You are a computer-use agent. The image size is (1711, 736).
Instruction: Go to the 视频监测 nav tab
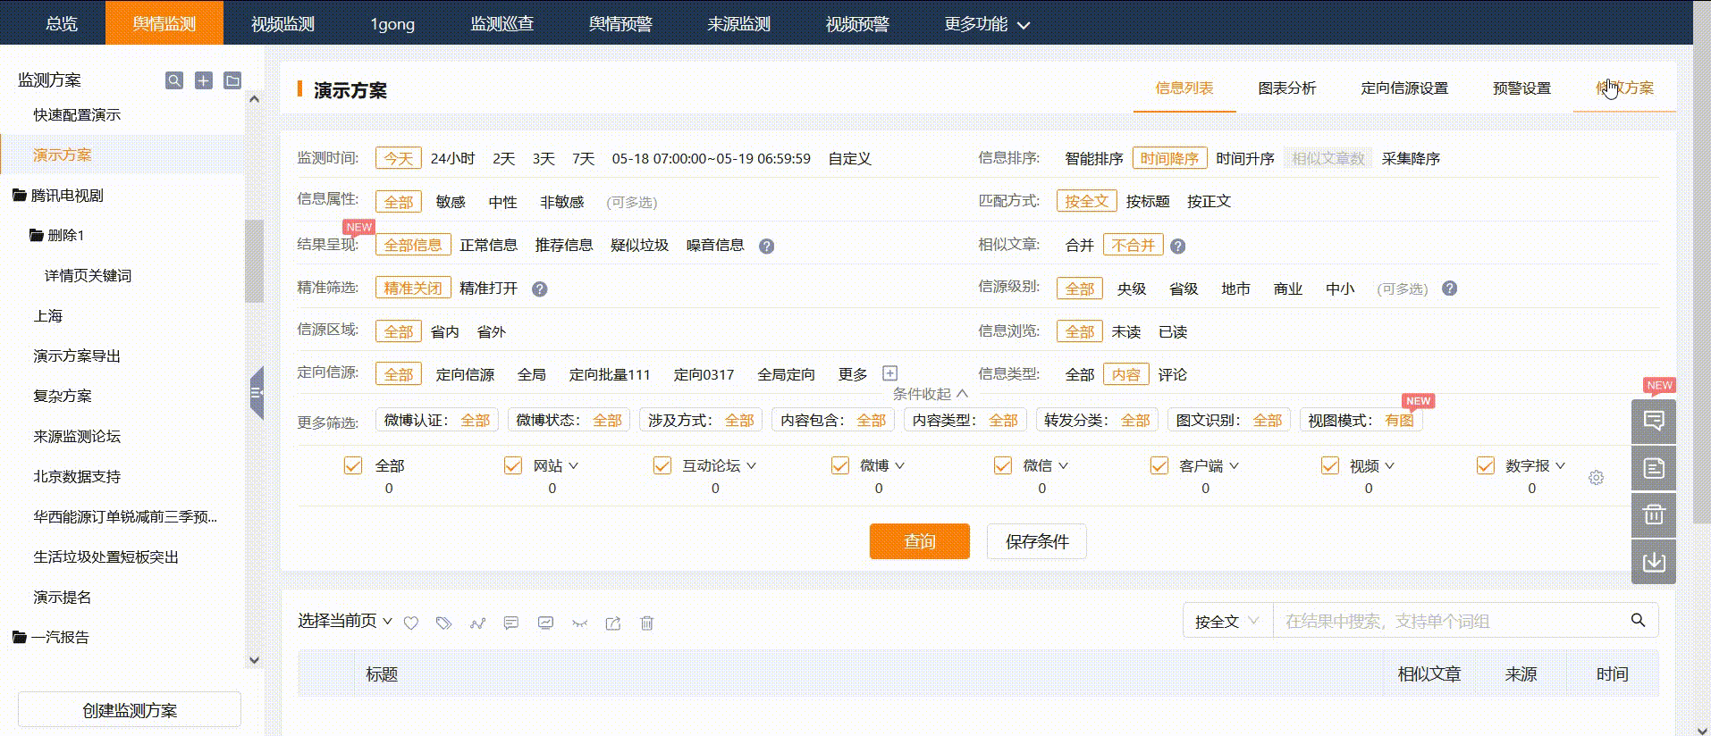click(282, 24)
